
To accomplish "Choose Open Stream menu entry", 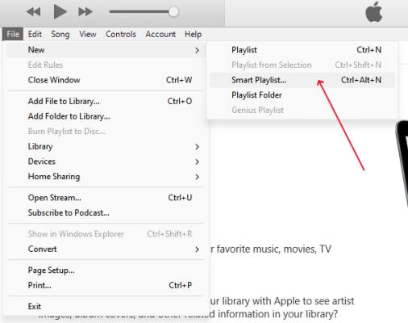I will [x=106, y=198].
